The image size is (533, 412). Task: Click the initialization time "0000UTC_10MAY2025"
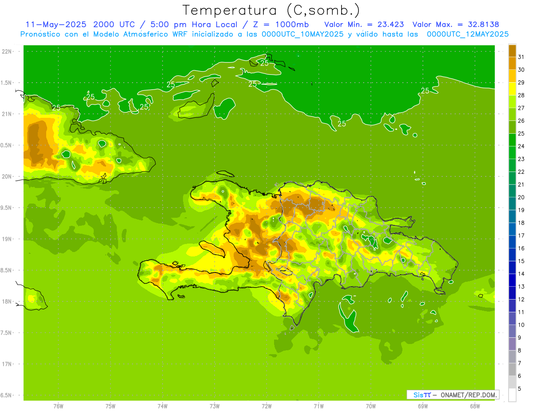pos(302,34)
